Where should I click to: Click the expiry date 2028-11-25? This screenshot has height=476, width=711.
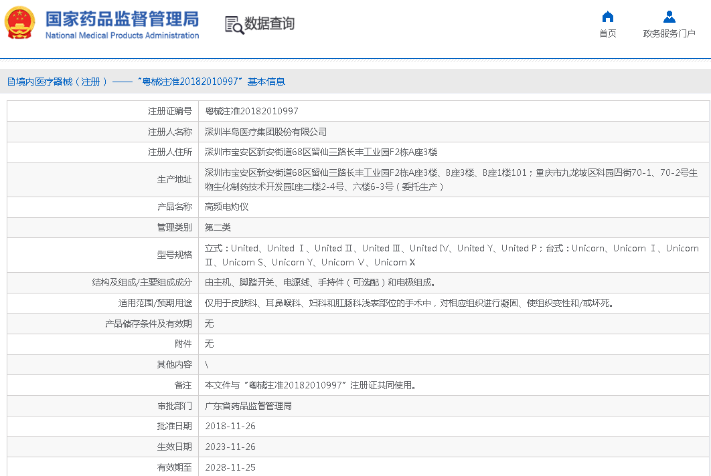[x=230, y=467]
